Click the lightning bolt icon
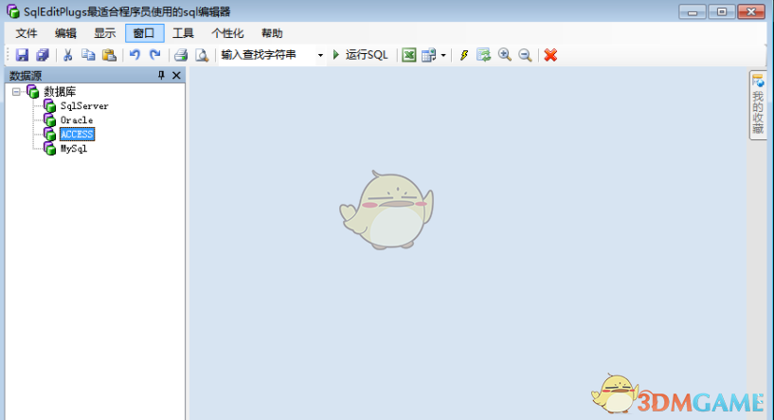The image size is (774, 420). (464, 55)
